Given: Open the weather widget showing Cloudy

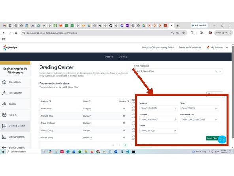Looking at the screenshot, I should tap(199, 151).
